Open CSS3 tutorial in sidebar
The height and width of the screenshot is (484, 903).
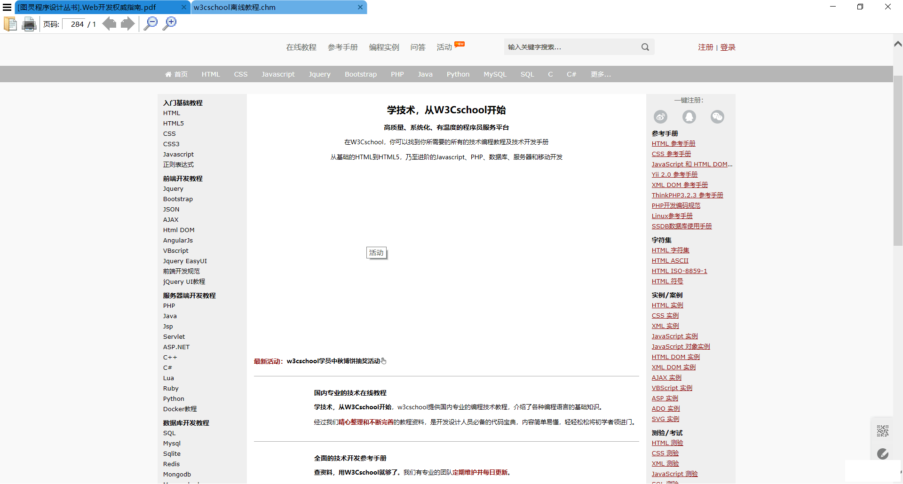(x=171, y=144)
